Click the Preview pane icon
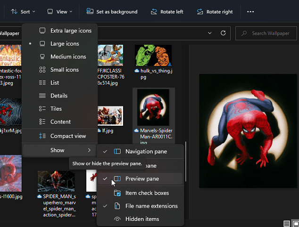The height and width of the screenshot is (227, 299). tap(117, 178)
